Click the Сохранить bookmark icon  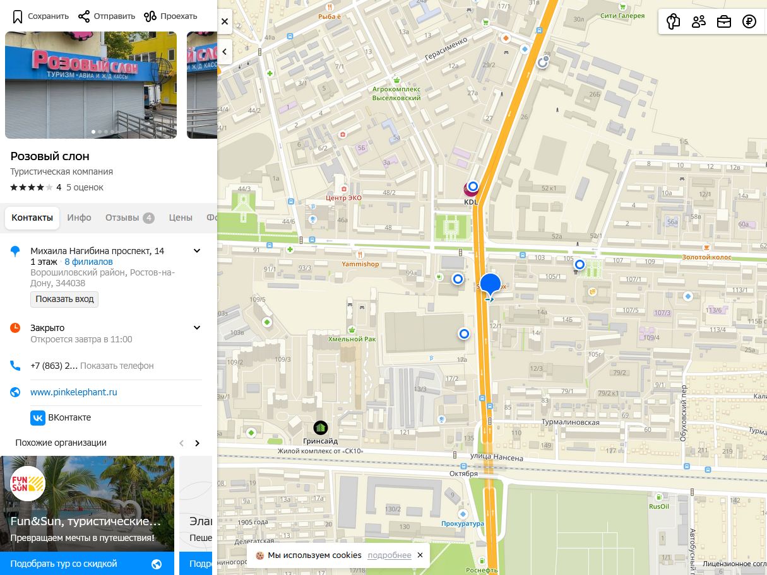[18, 16]
